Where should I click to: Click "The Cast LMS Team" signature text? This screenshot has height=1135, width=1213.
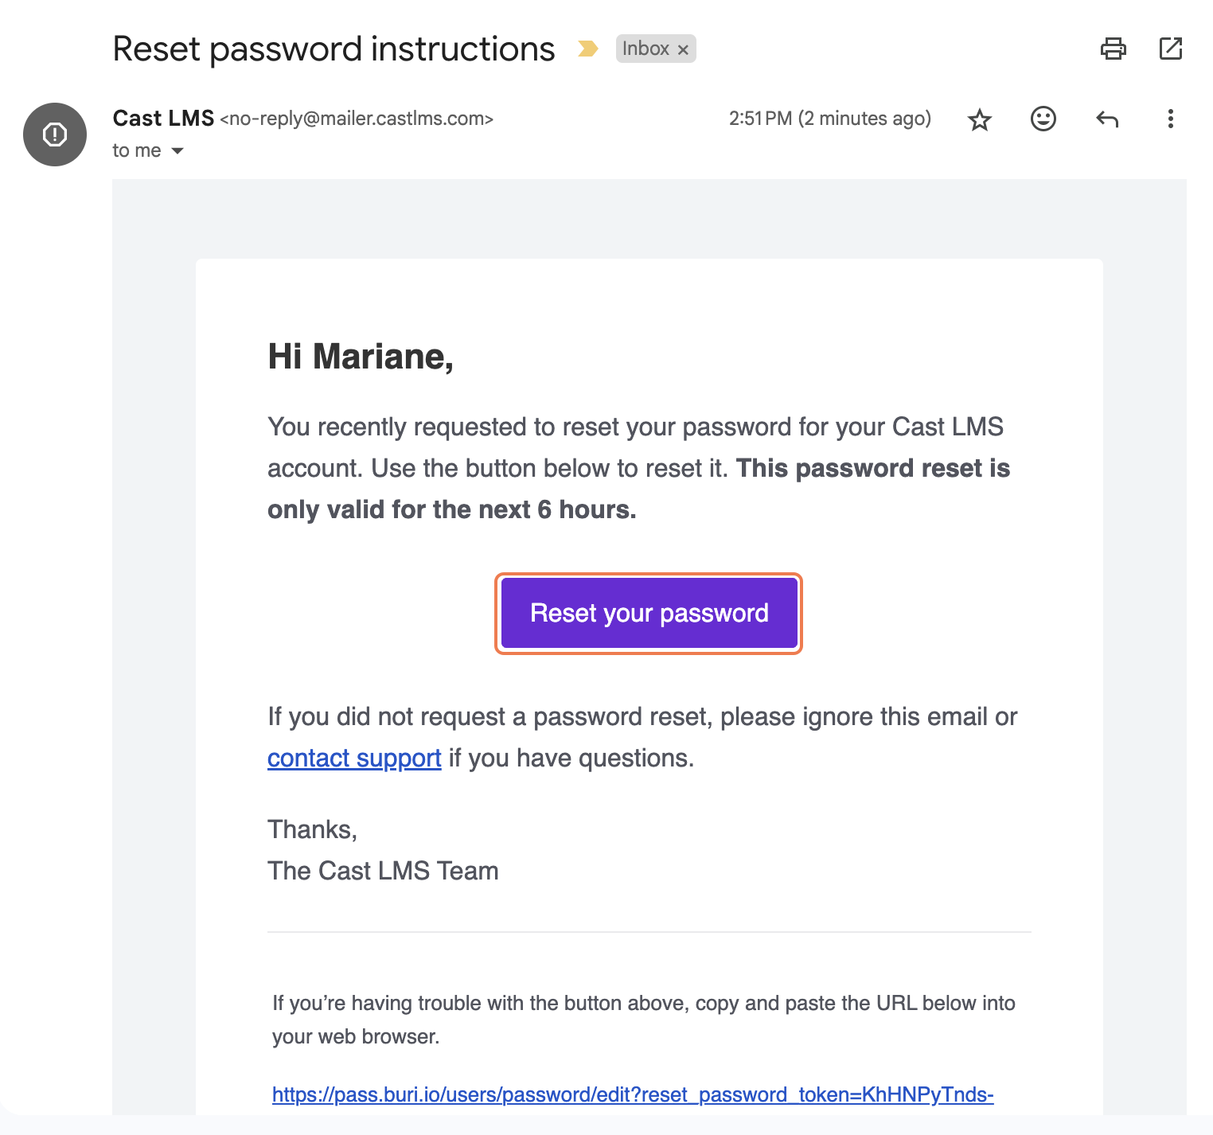point(383,871)
